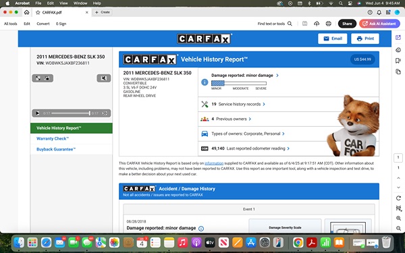Image resolution: width=405 pixels, height=253 pixels.
Task: Follow the 'information' hyperlink
Action: pos(214,163)
